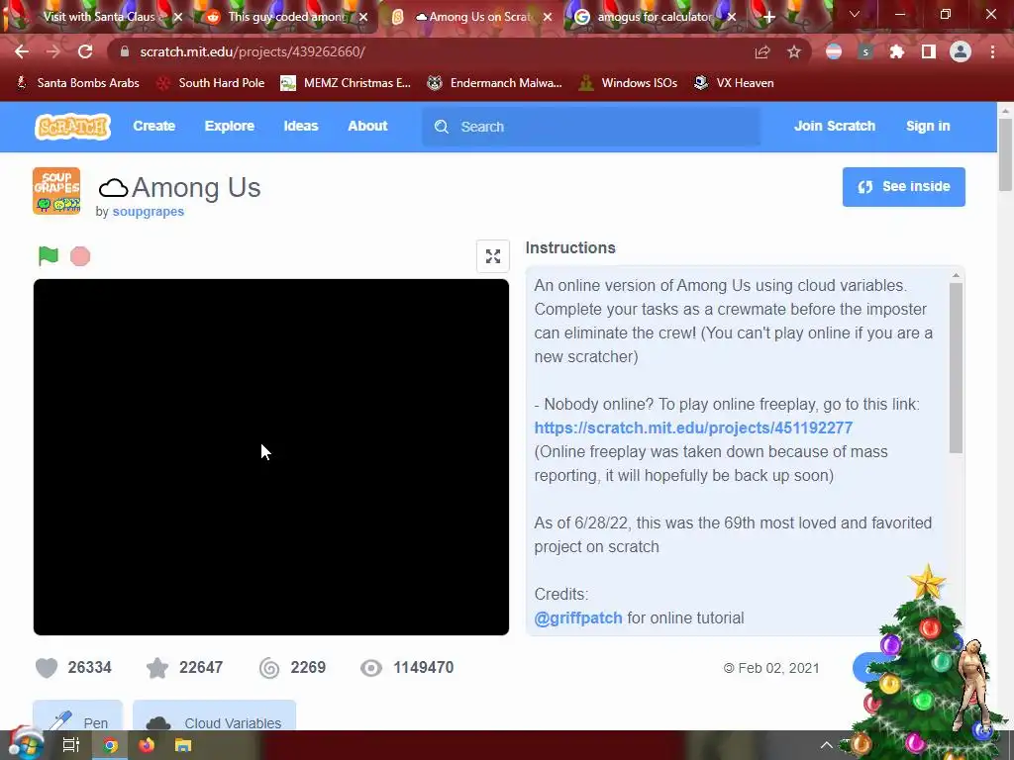Click the green flag to start project
Screen dimensions: 1014x760
(x=48, y=256)
